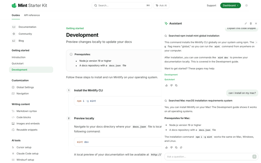
Task: Open Images and embeds page
Action: 28,123
